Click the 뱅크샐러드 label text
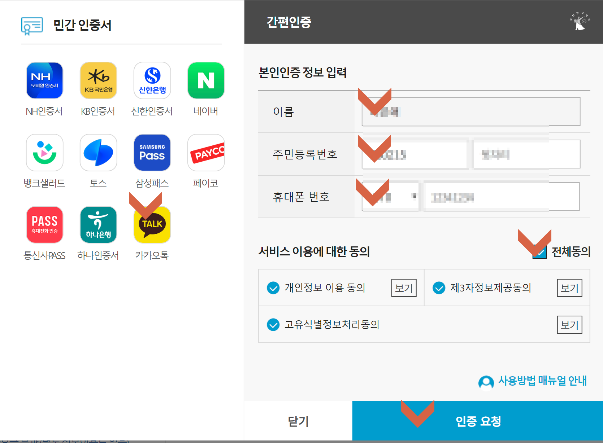 tap(44, 183)
